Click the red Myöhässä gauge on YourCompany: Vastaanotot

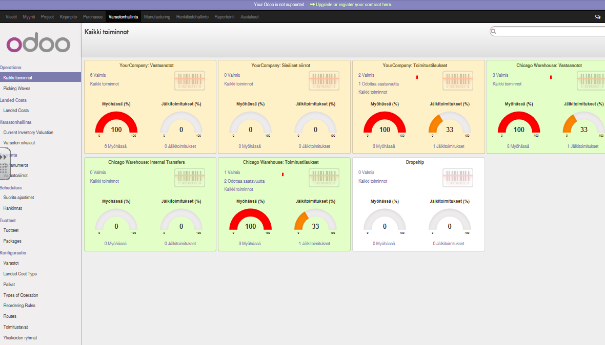pyautogui.click(x=116, y=123)
